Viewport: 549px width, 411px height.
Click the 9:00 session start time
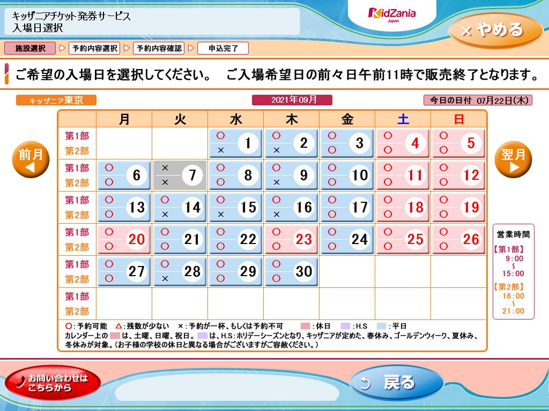[x=514, y=258]
